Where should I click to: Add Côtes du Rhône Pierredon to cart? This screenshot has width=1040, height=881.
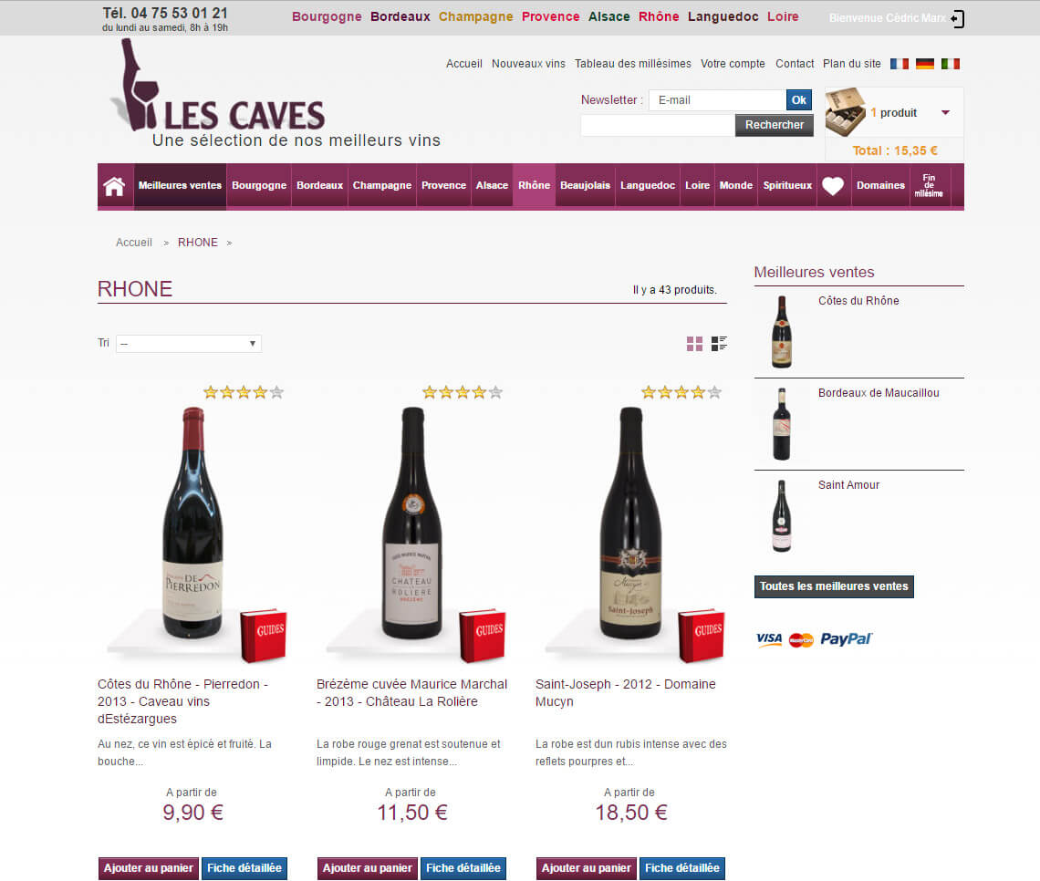point(149,868)
